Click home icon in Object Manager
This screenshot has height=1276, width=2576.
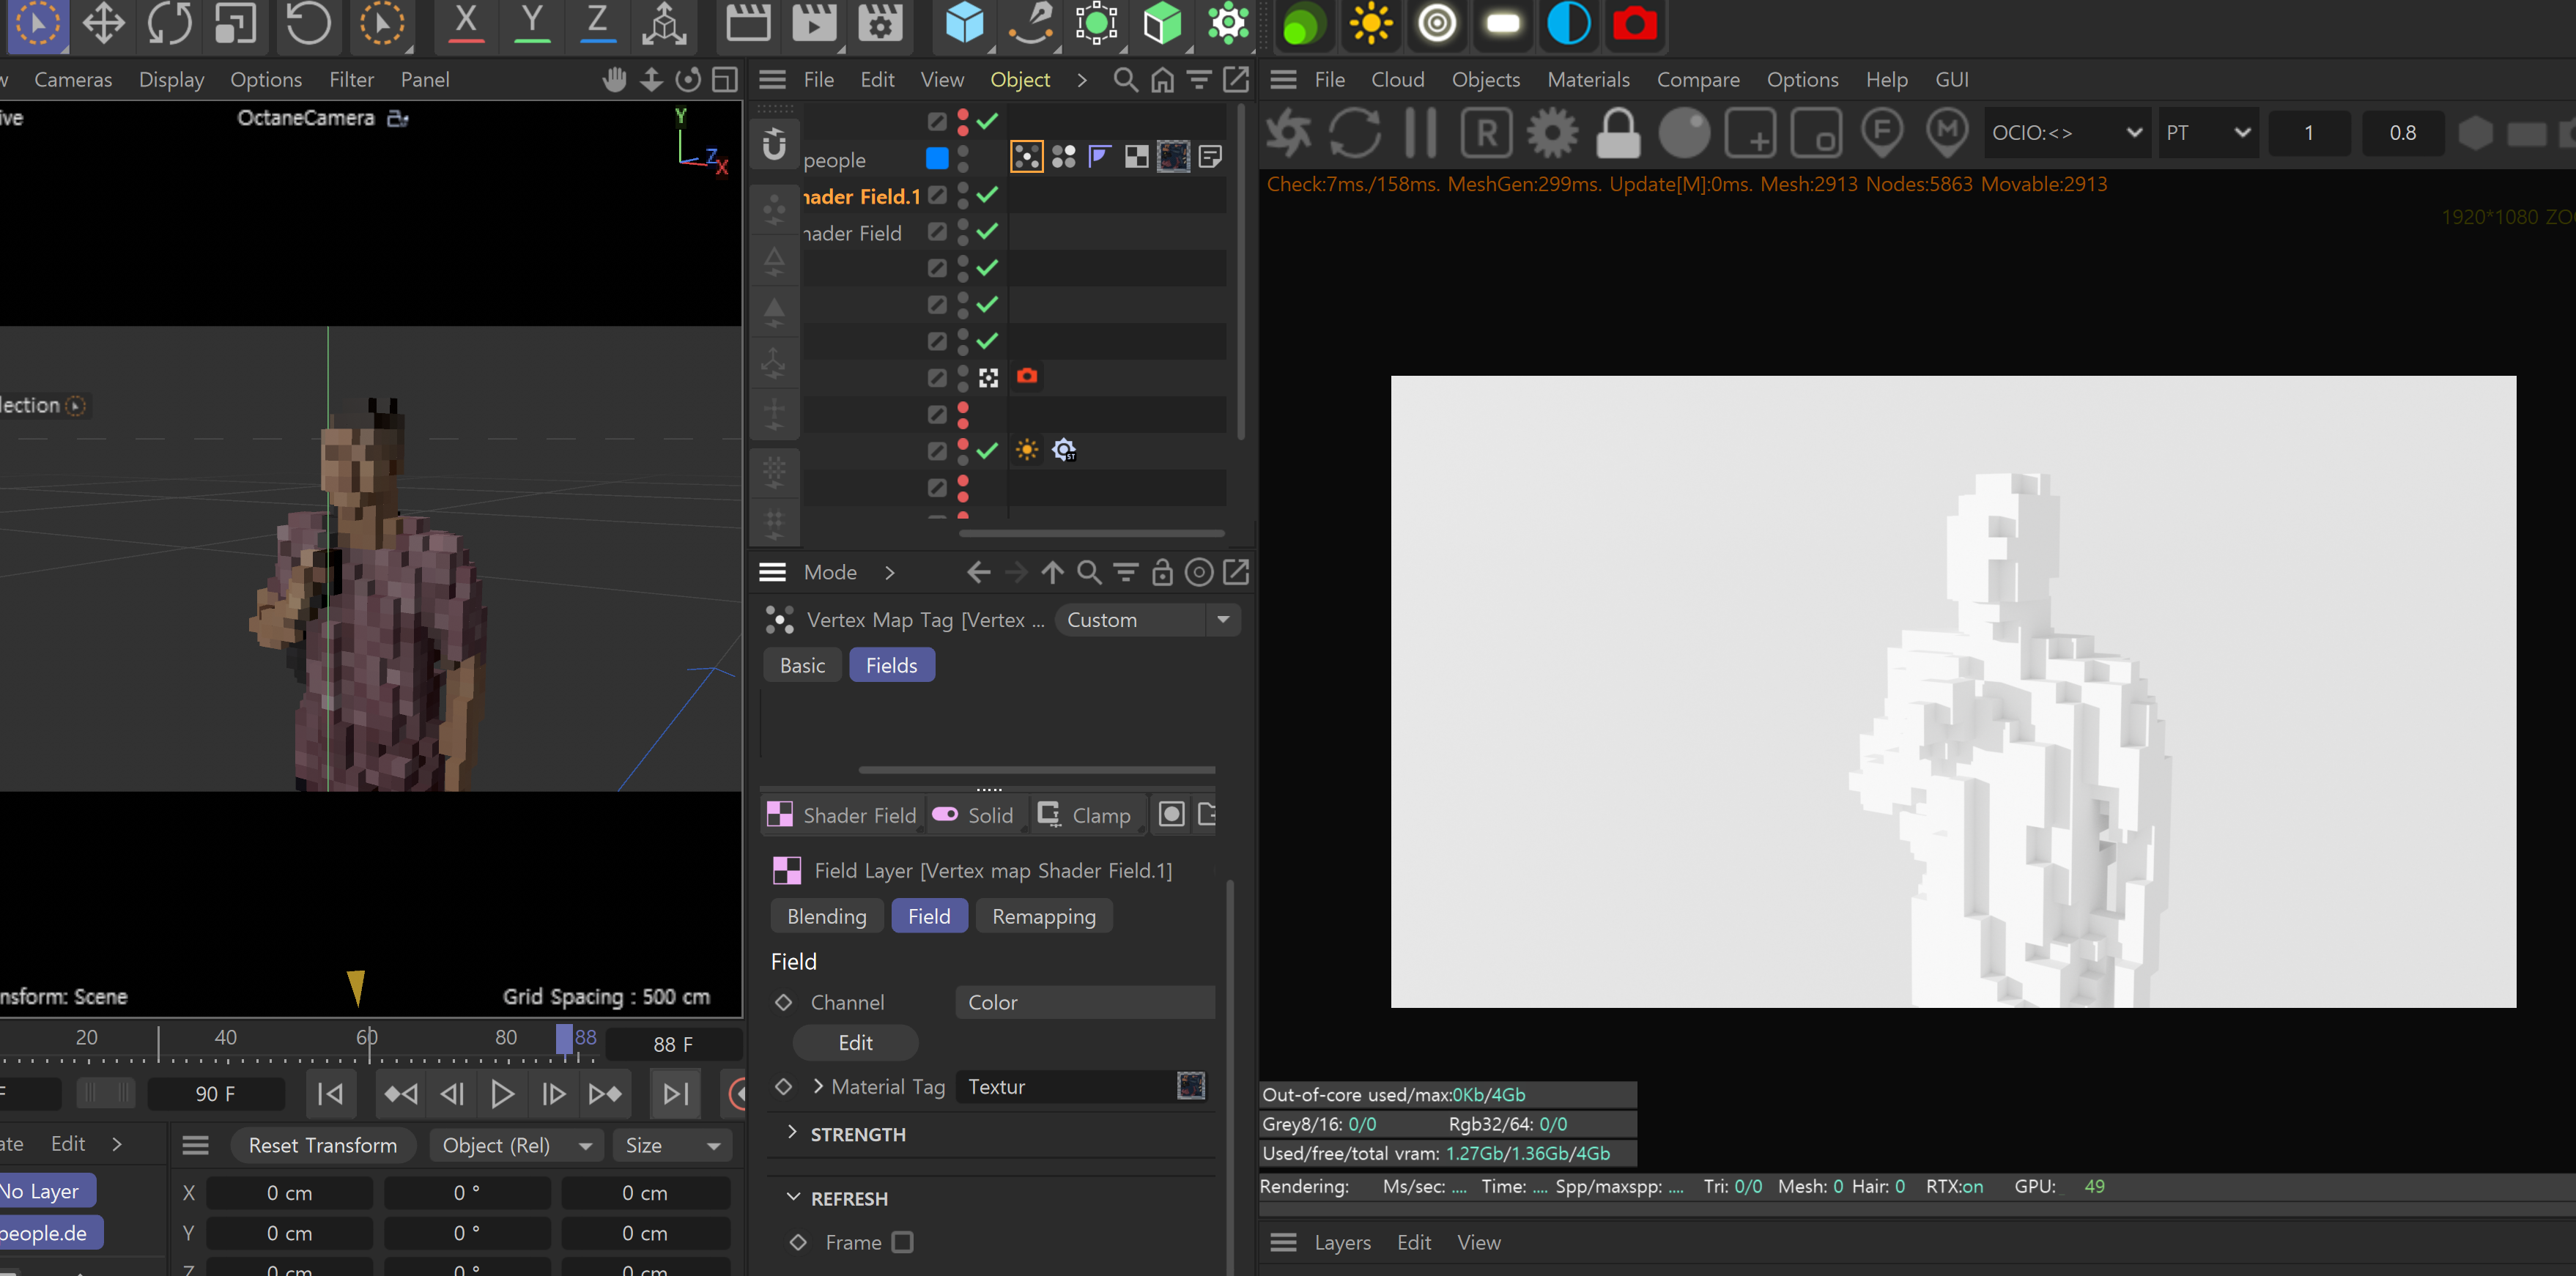1162,80
